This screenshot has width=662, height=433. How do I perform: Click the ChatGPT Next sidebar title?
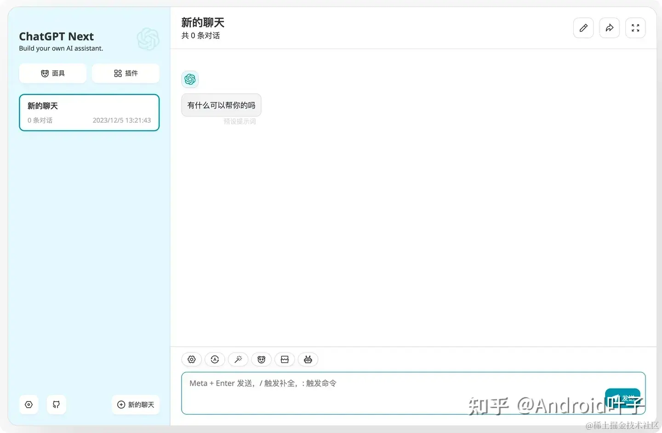(56, 36)
